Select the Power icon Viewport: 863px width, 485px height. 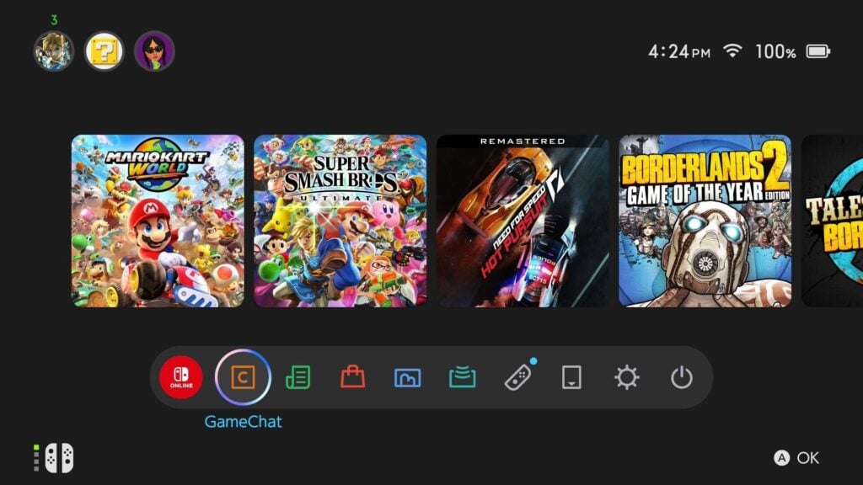[681, 378]
